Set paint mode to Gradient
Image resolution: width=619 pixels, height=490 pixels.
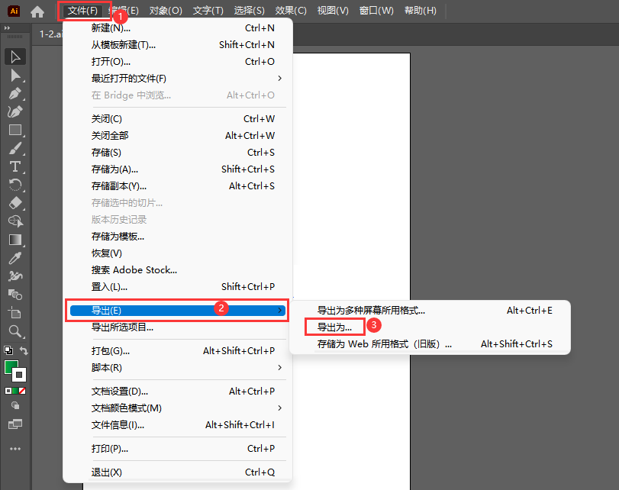tap(15, 391)
